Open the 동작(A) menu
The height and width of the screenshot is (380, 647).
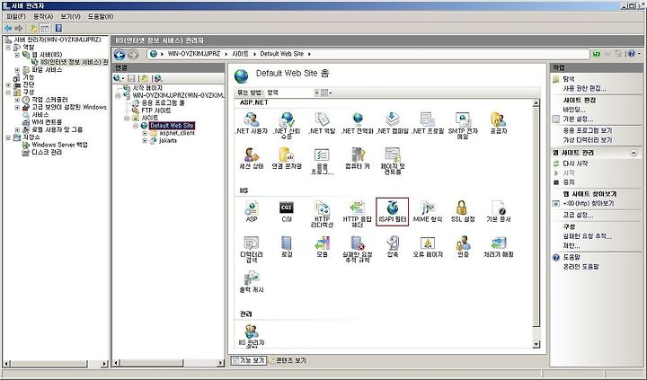[x=43, y=16]
